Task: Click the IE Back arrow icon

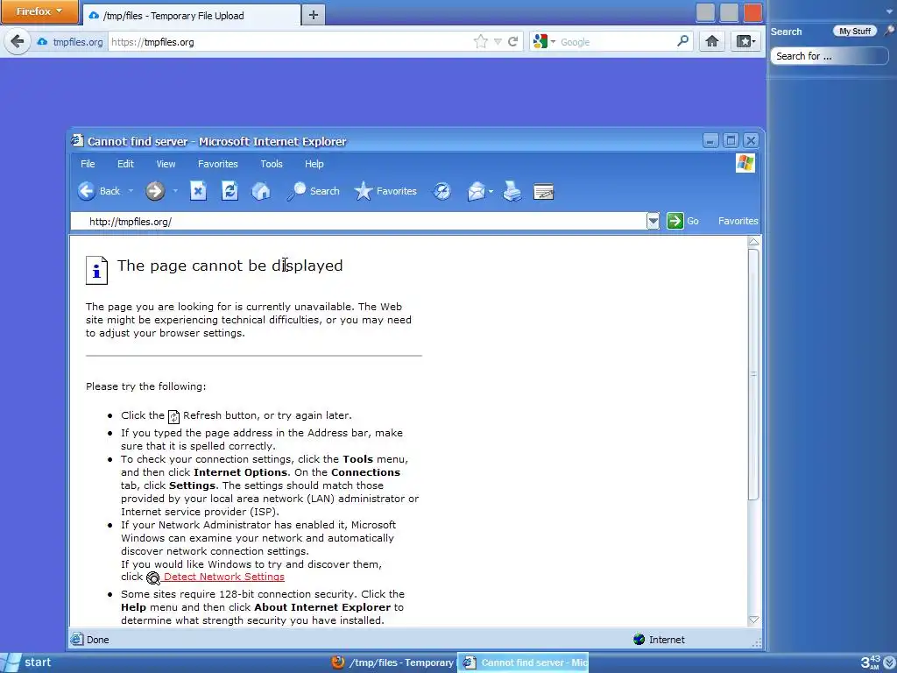Action: (87, 191)
